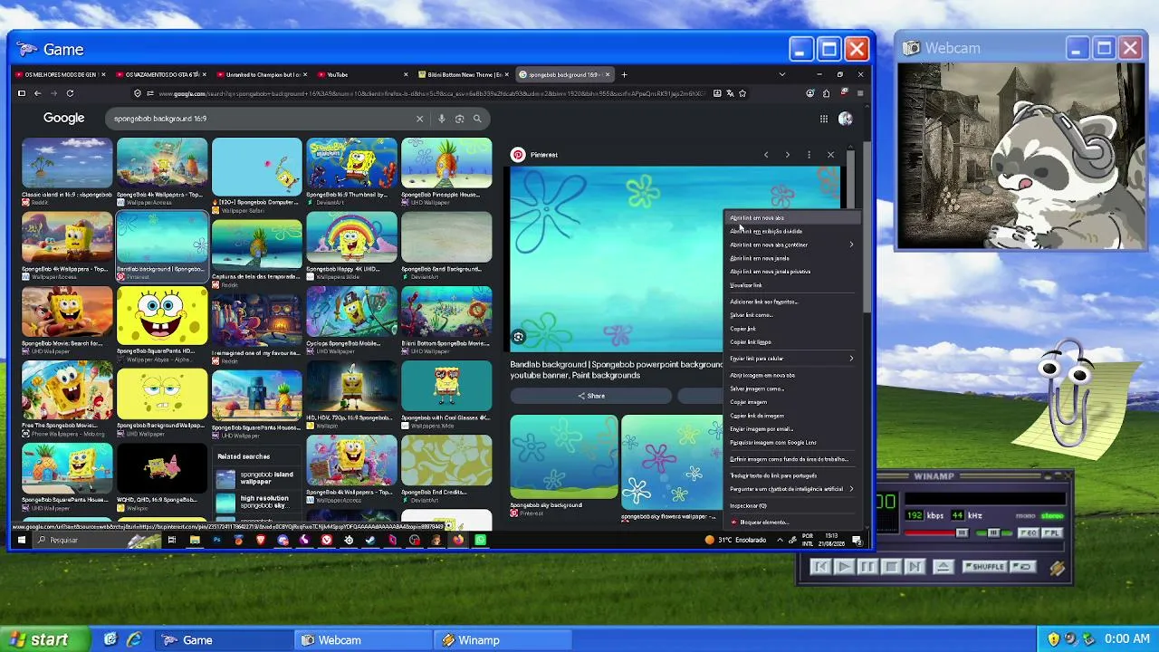The image size is (1159, 652).
Task: Open 'SpongeBob Happy 4K UHD' thumbnail
Action: pos(351,237)
